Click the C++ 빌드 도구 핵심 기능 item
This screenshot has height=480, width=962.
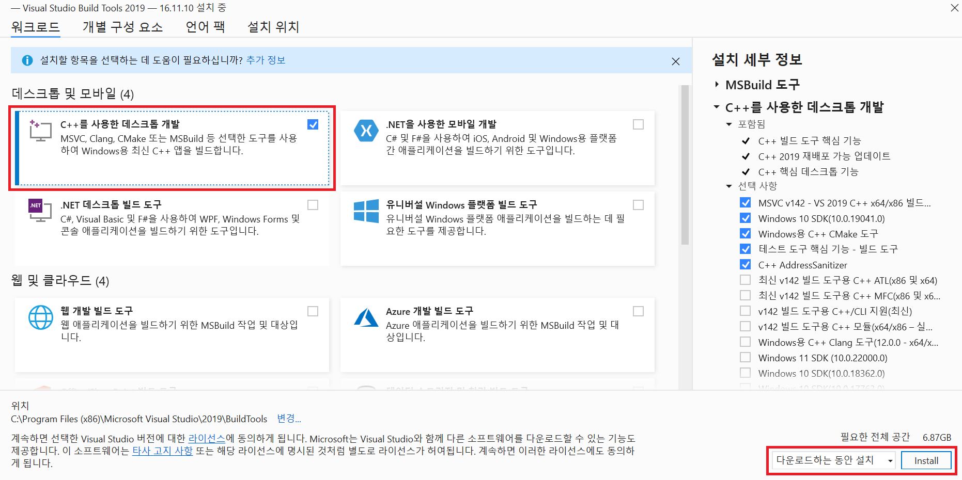(x=810, y=140)
